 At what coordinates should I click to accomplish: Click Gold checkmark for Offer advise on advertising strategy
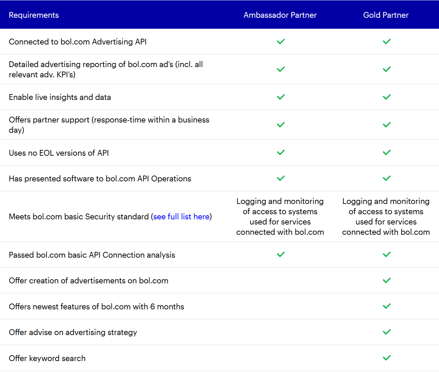pos(387,332)
